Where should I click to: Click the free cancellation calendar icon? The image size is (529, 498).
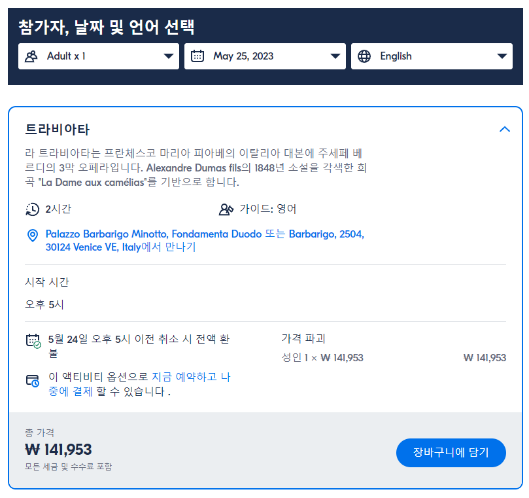(x=33, y=341)
